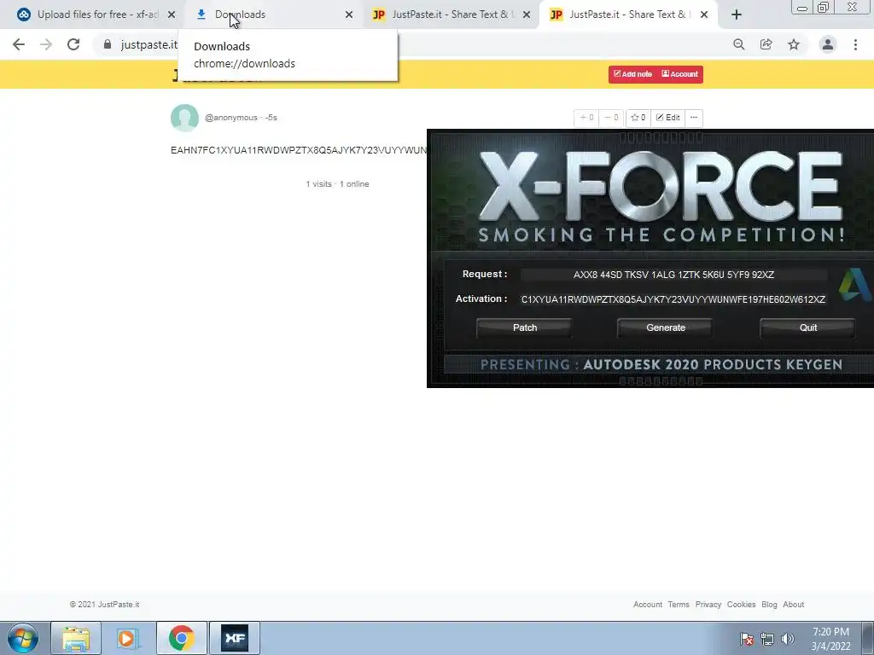The height and width of the screenshot is (655, 874).
Task: Downvote the note with −0 button
Action: point(611,118)
